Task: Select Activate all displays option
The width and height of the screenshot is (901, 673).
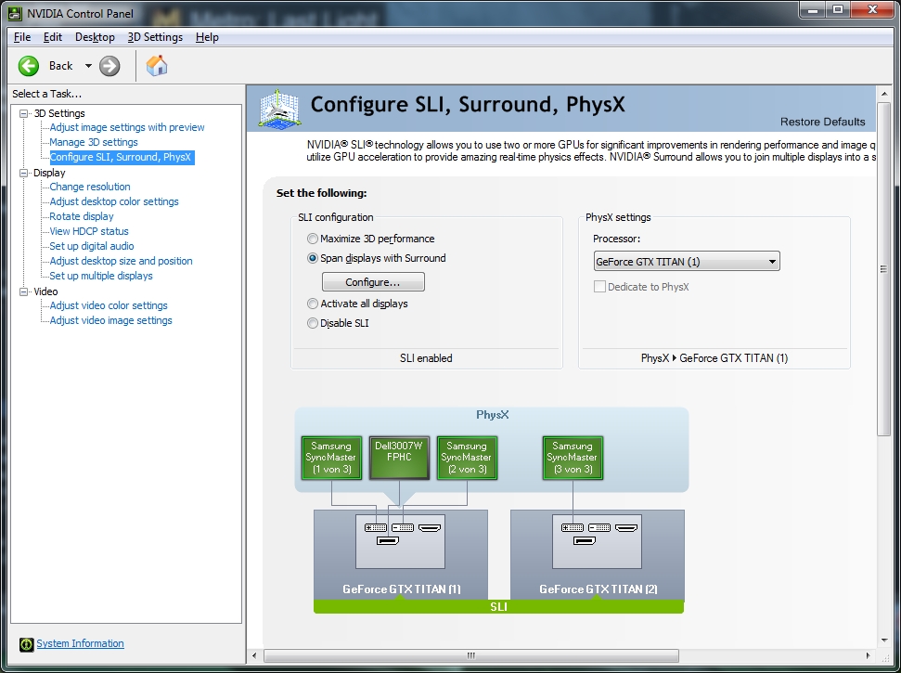Action: 313,304
